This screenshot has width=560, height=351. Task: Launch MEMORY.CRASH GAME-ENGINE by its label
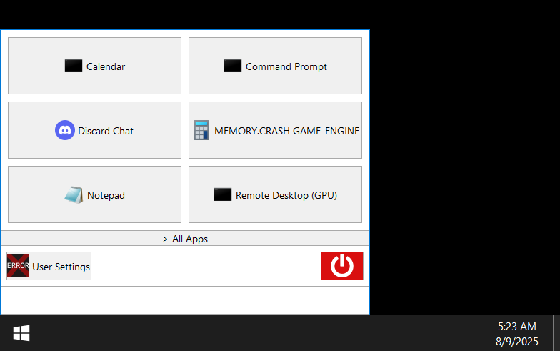(286, 131)
